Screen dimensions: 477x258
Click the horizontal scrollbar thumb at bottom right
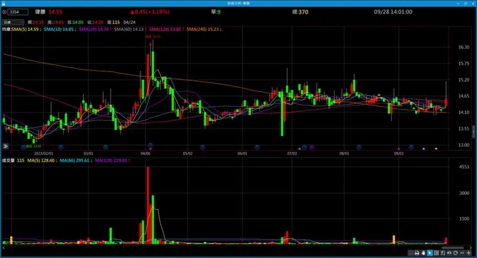coord(453,248)
